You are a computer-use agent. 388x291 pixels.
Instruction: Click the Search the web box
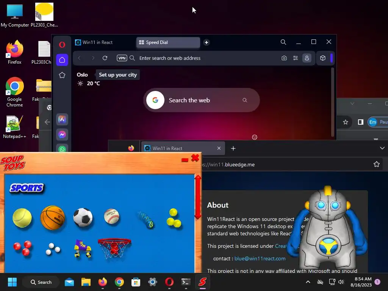(x=202, y=100)
